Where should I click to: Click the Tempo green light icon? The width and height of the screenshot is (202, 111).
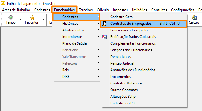point(11,17)
